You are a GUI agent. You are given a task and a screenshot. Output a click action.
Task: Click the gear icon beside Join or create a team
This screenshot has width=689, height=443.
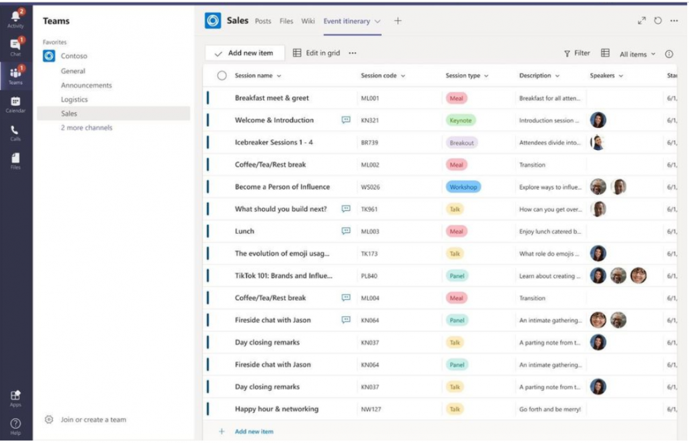(x=49, y=420)
